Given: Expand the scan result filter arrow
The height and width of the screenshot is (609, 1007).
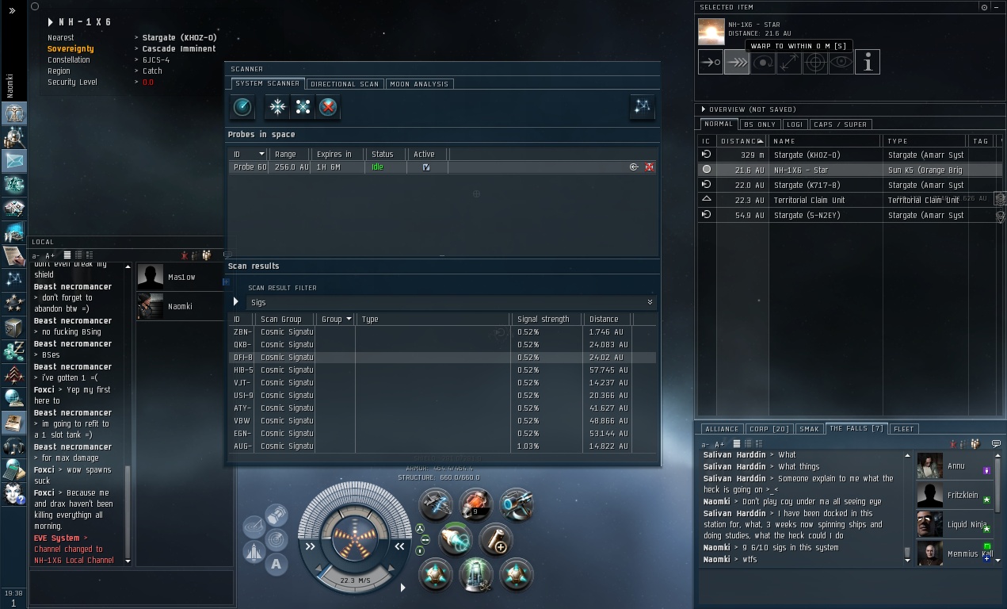Looking at the screenshot, I should click(x=236, y=302).
